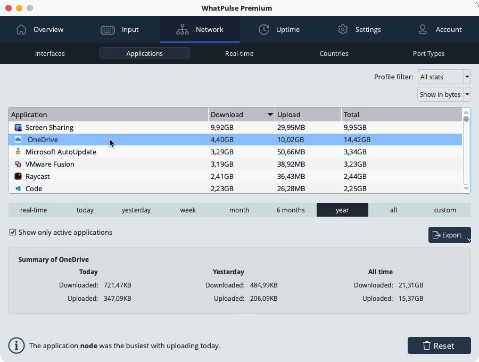The image size is (479, 362).
Task: Click the trash icon on Reset
Action: tap(426, 345)
